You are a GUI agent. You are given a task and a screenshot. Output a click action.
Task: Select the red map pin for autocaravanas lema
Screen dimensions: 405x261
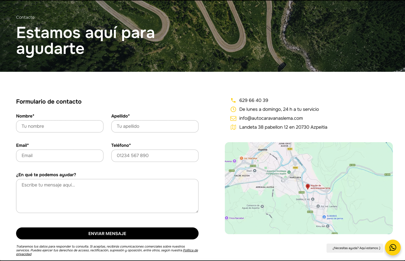point(308,187)
